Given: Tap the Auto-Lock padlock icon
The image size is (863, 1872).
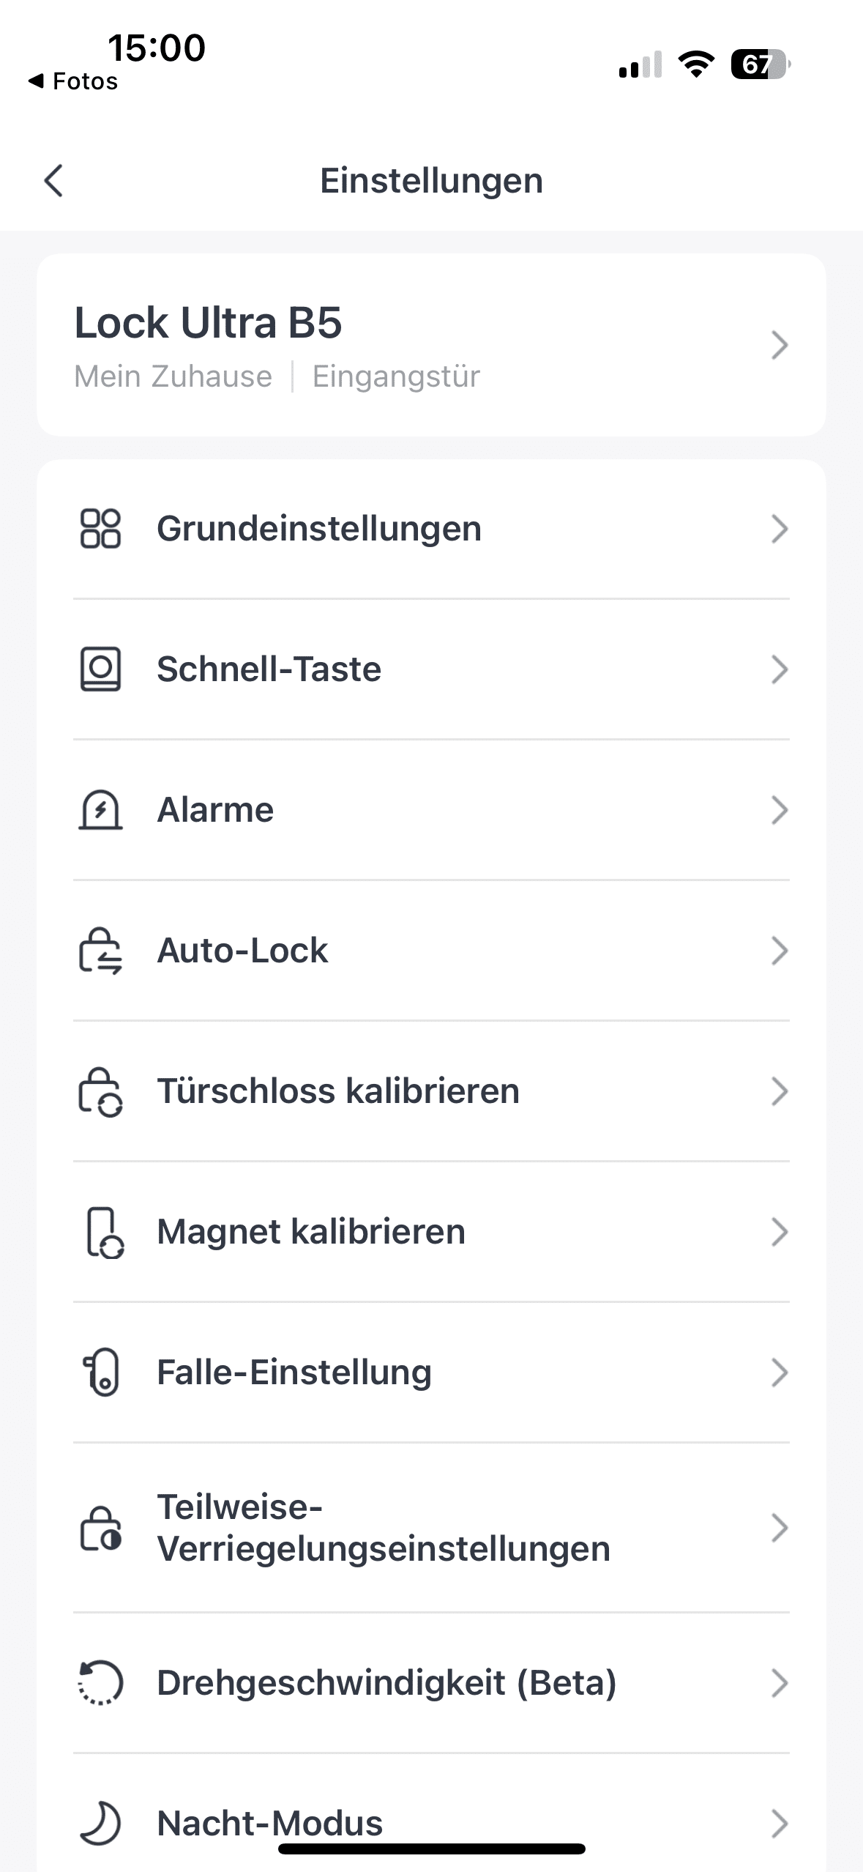Looking at the screenshot, I should (100, 951).
